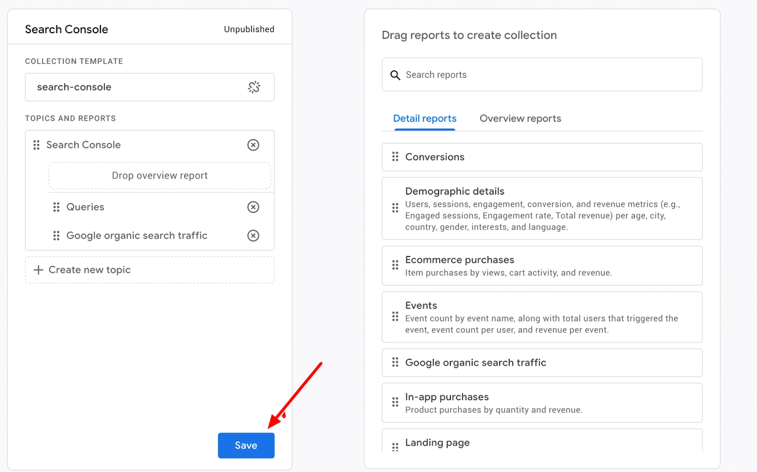The image size is (757, 472).
Task: Remove the Queries report from topic
Action: [253, 207]
